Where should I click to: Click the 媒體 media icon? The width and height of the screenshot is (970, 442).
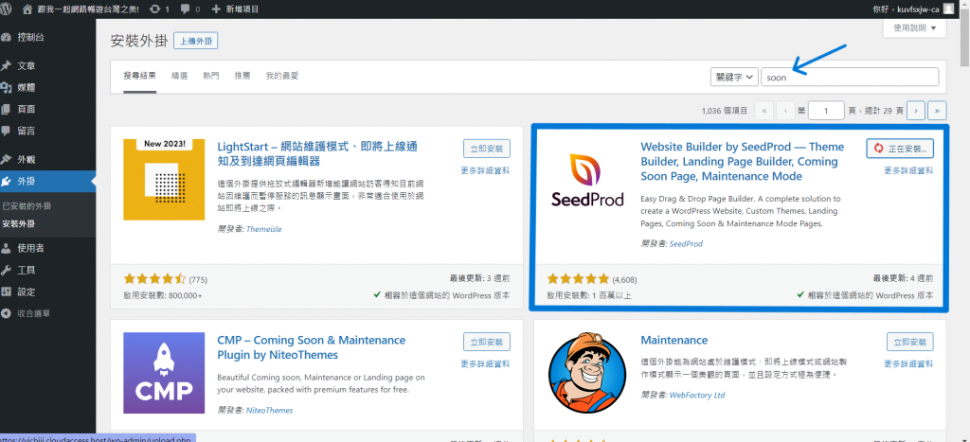7,87
